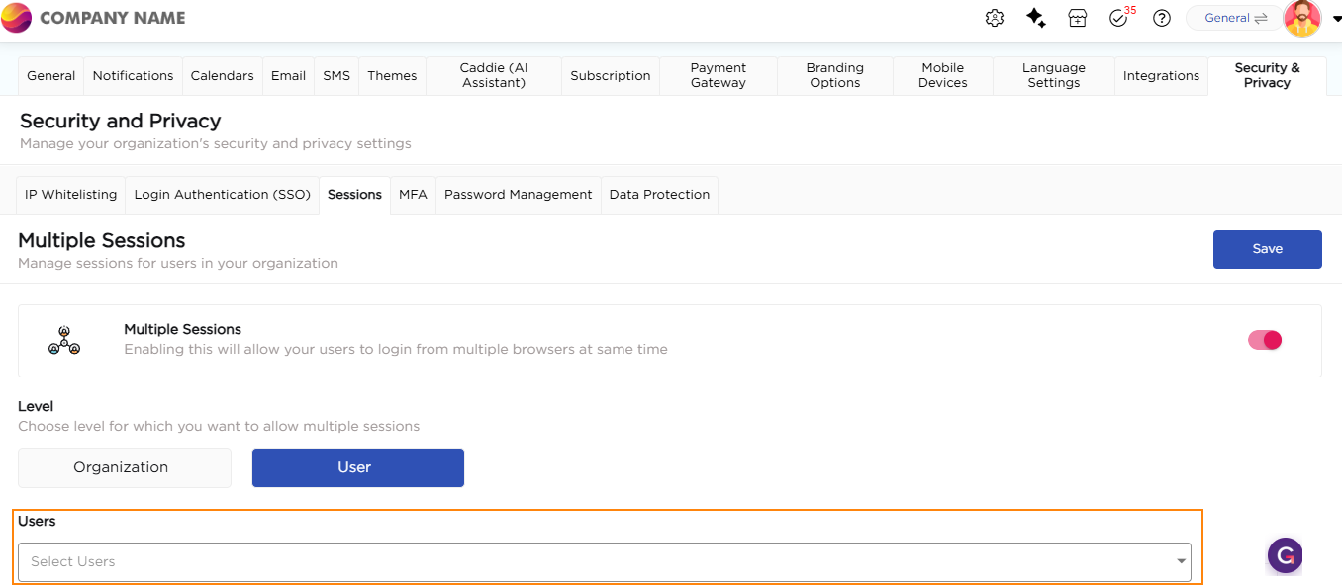The height and width of the screenshot is (586, 1342).
Task: Click the purple Grammarly floating icon
Action: 1285,555
